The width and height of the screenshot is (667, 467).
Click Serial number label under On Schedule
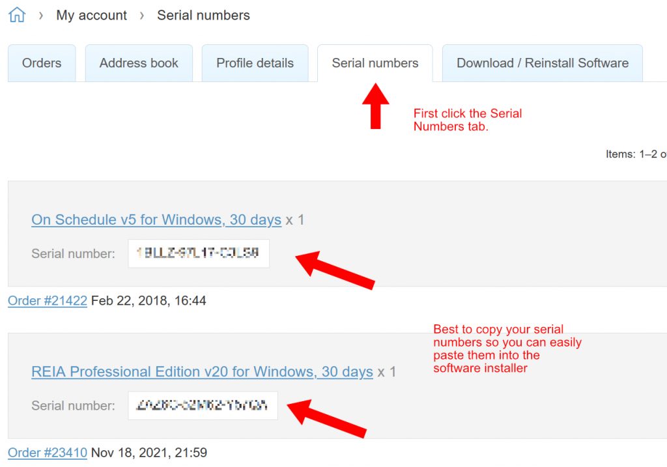tap(73, 253)
